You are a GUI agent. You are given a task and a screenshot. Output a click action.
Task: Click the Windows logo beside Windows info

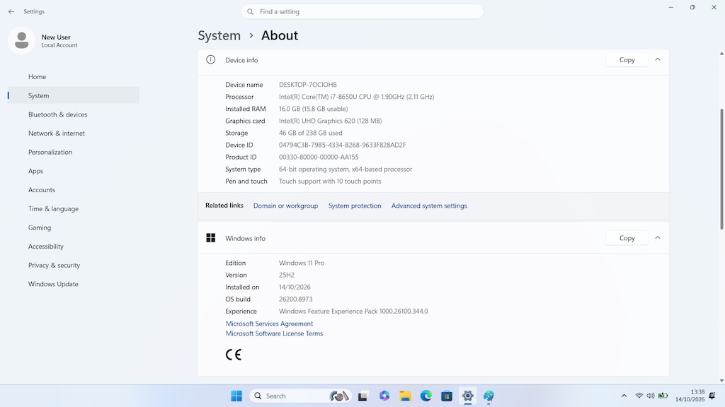(211, 237)
